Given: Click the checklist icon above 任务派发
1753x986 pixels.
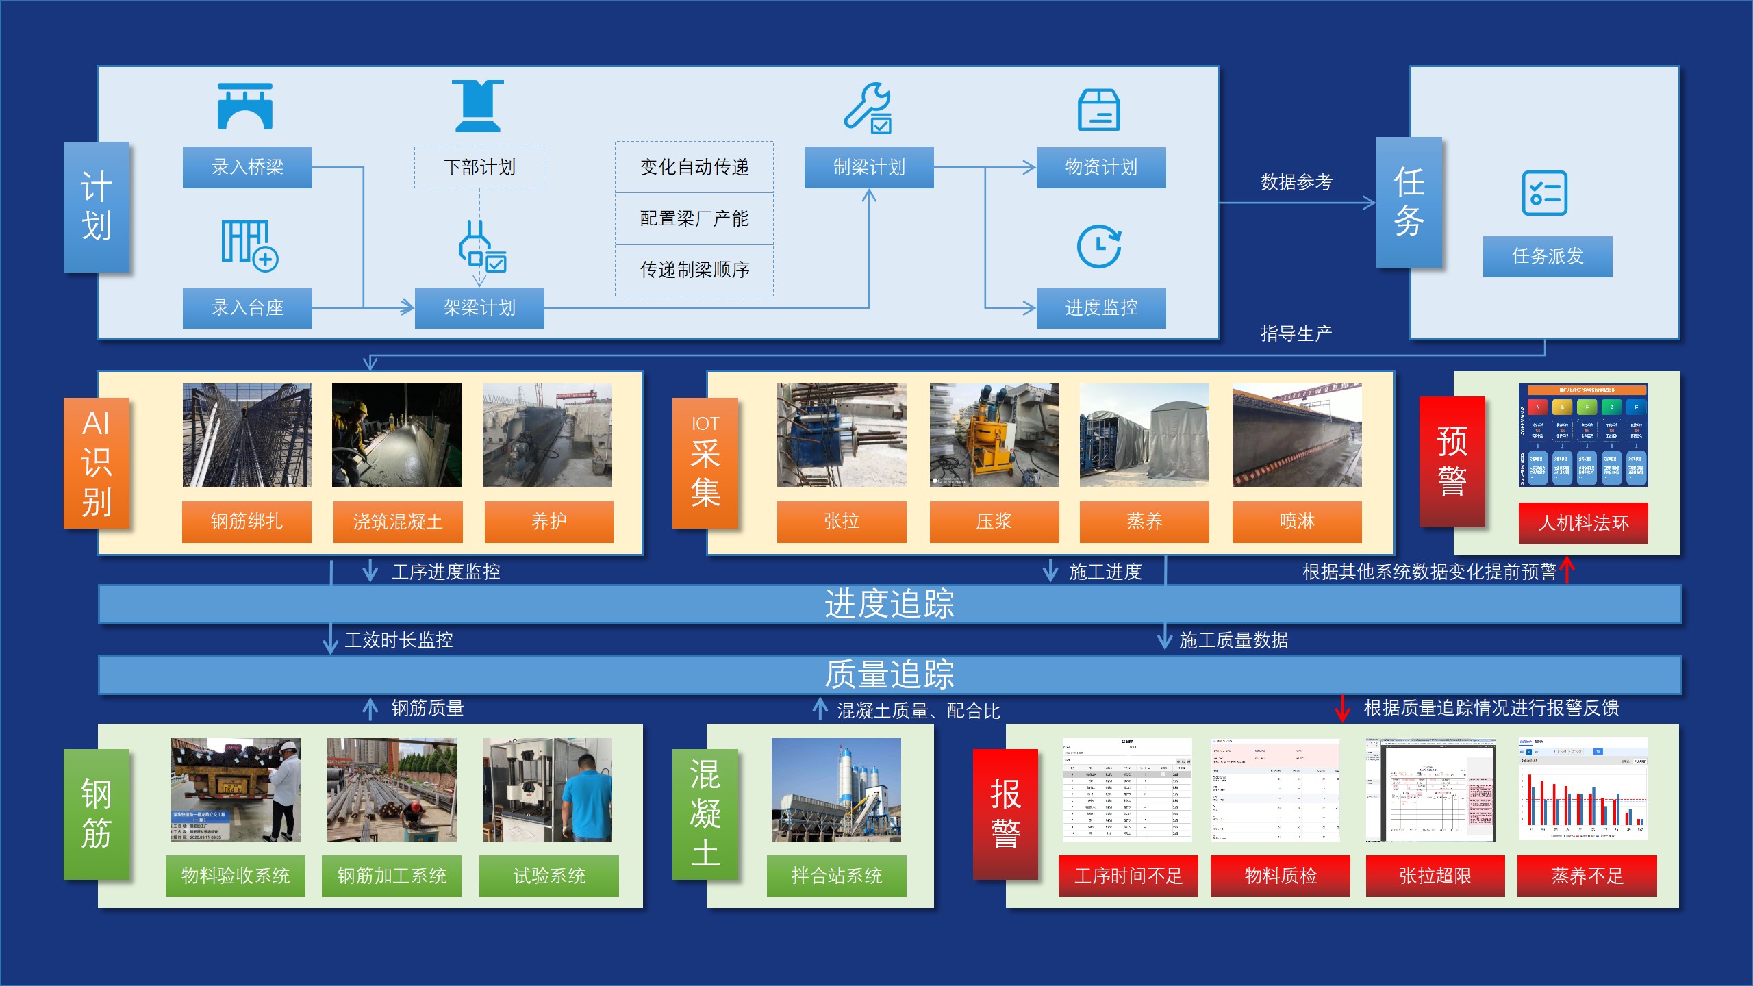Looking at the screenshot, I should pos(1545,193).
